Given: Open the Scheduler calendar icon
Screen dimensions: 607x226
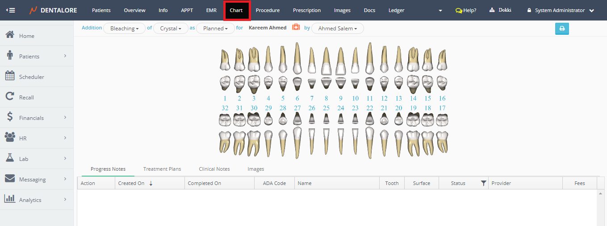Looking at the screenshot, I should pos(10,77).
